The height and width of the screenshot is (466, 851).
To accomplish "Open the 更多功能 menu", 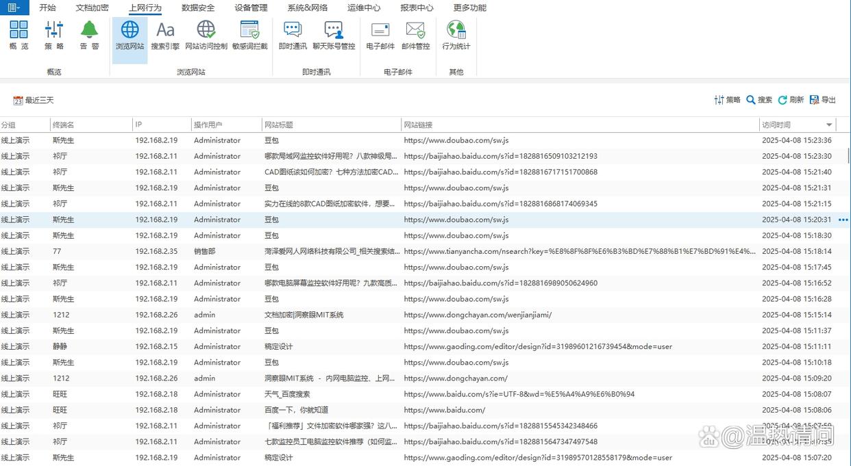I will pos(475,8).
